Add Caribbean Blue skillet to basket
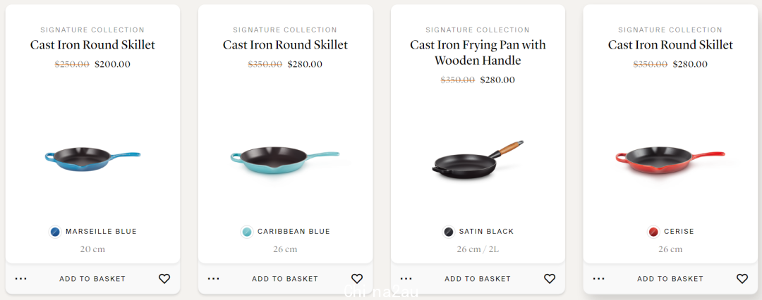Viewport: 762px width, 300px height. (285, 279)
